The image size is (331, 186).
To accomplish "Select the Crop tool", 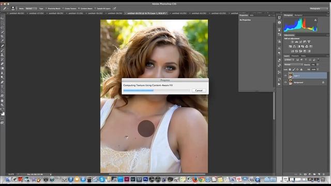I will [2, 36].
